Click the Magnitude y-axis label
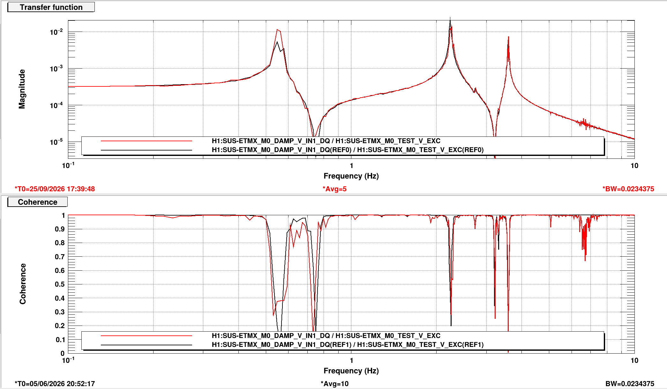The width and height of the screenshot is (667, 389). pyautogui.click(x=22, y=89)
